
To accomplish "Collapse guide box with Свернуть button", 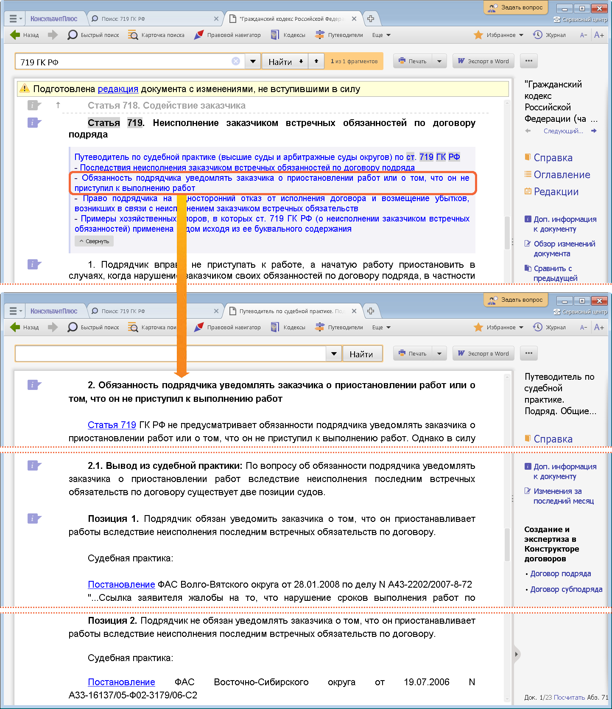I will coord(94,241).
